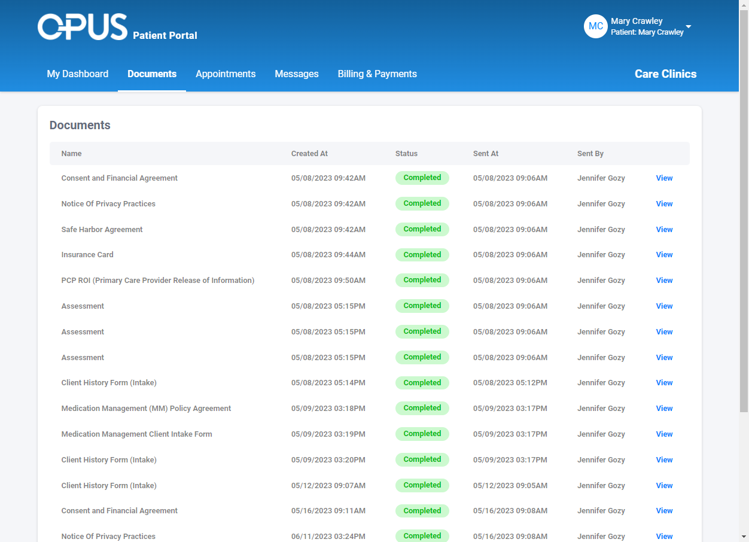Switch to Billing & Payments tab
The image size is (749, 542).
(377, 74)
